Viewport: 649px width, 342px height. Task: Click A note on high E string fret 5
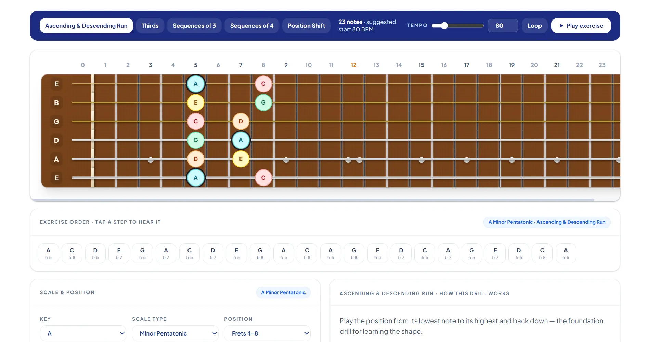point(196,84)
